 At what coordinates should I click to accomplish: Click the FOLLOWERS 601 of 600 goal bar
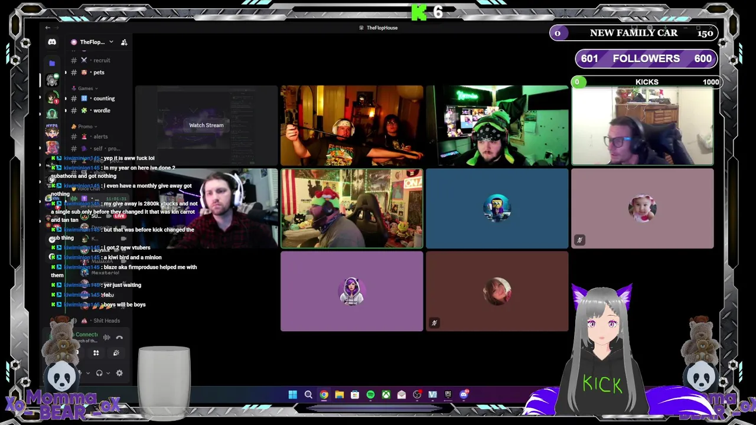[646, 58]
